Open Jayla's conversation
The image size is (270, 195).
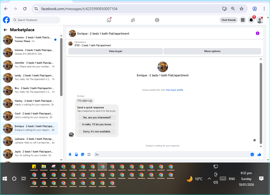click(30, 154)
